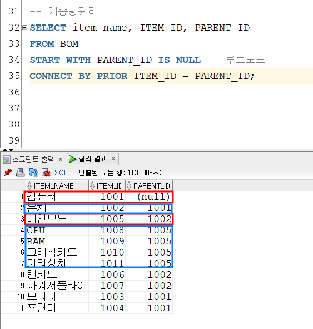Click the collapse panel up arrow
313x329 pixels.
pyautogui.click(x=4, y=150)
